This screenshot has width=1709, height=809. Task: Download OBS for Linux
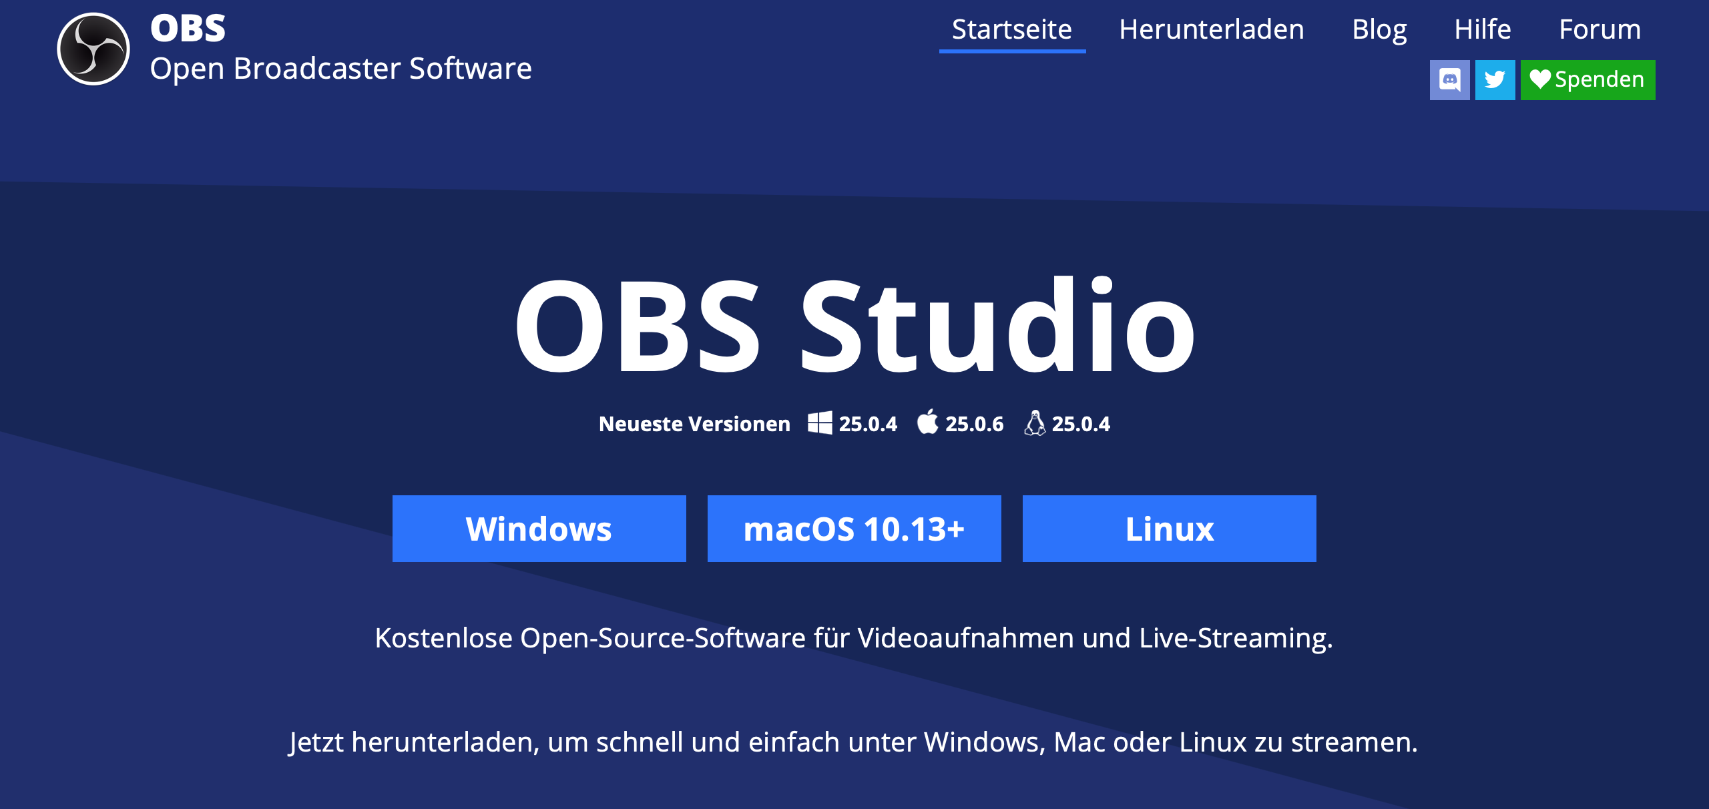tap(1169, 529)
